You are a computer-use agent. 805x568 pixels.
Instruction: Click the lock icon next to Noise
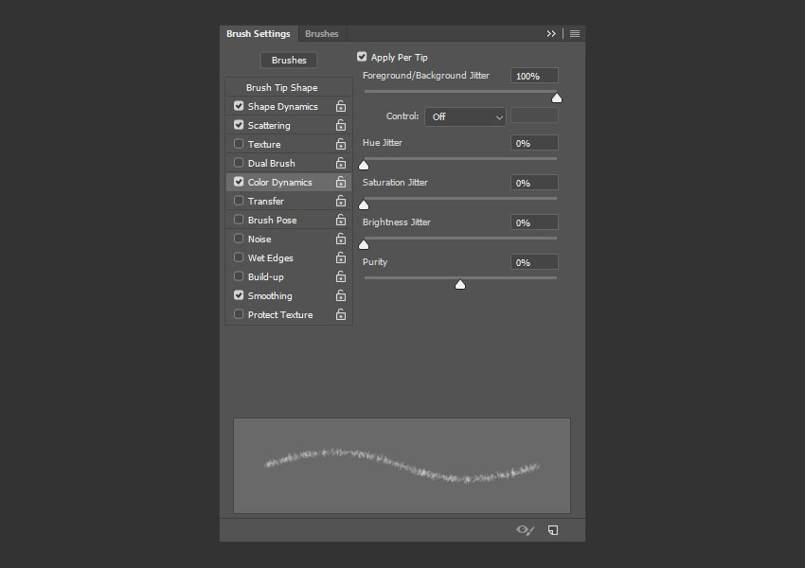(x=340, y=240)
